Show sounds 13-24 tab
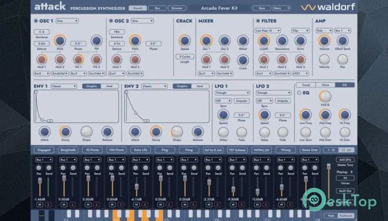The width and height of the screenshot is (388, 221). [x=346, y=150]
